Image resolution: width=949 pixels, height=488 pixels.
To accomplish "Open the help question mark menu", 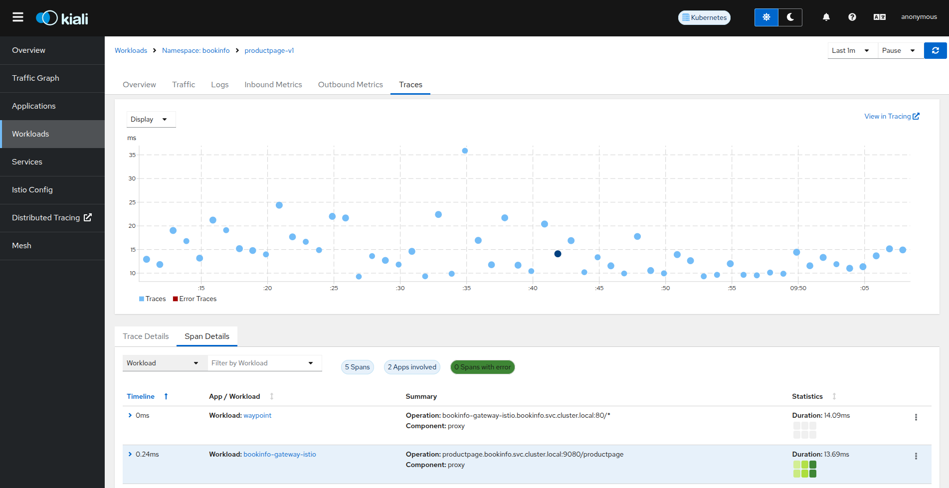I will [x=852, y=17].
